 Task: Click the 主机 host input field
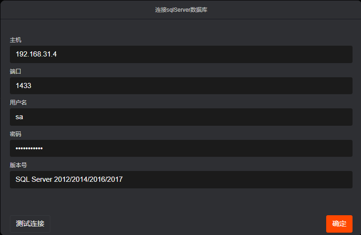click(x=181, y=54)
